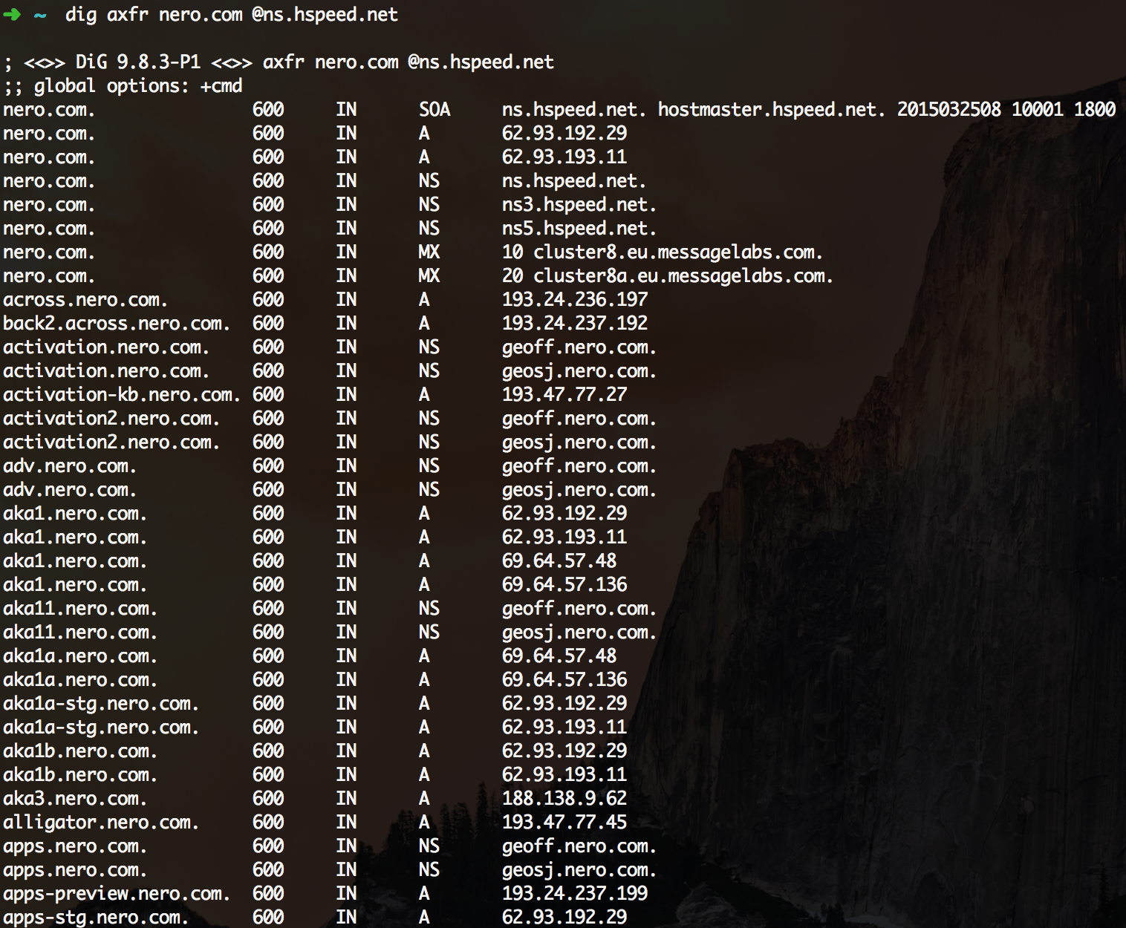The image size is (1126, 928).
Task: Click 'geosj.nero.com.' in the aka11.nero.com row
Action: pos(579,633)
